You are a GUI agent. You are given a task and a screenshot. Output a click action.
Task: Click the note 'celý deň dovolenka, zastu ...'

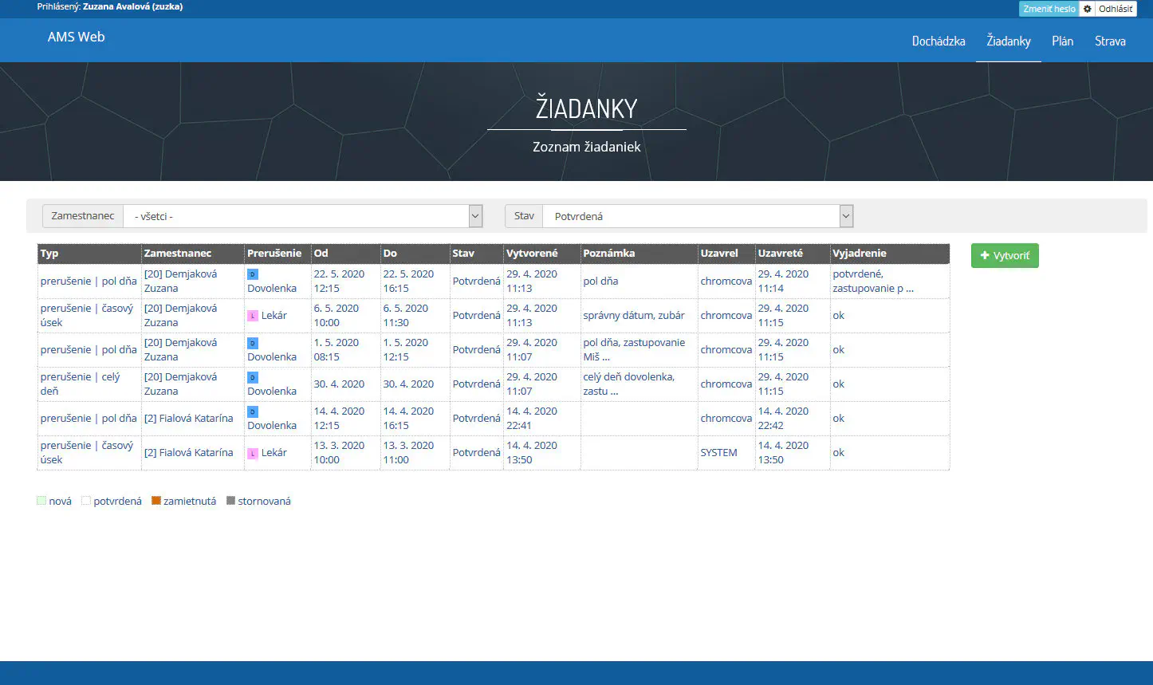[x=629, y=384]
